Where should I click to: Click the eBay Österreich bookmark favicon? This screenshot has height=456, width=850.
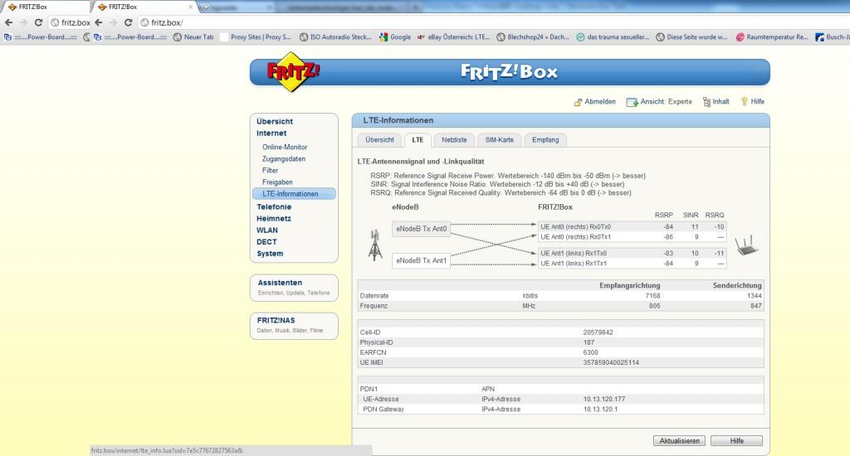421,37
